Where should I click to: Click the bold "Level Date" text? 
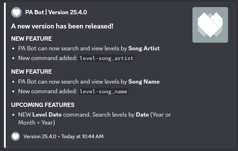tap(47, 115)
